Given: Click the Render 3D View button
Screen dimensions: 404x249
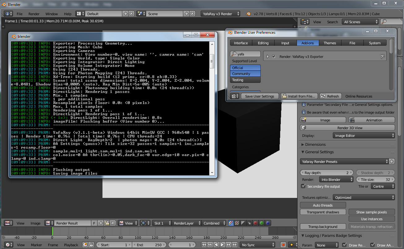Looking at the screenshot, I should pyautogui.click(x=347, y=128).
